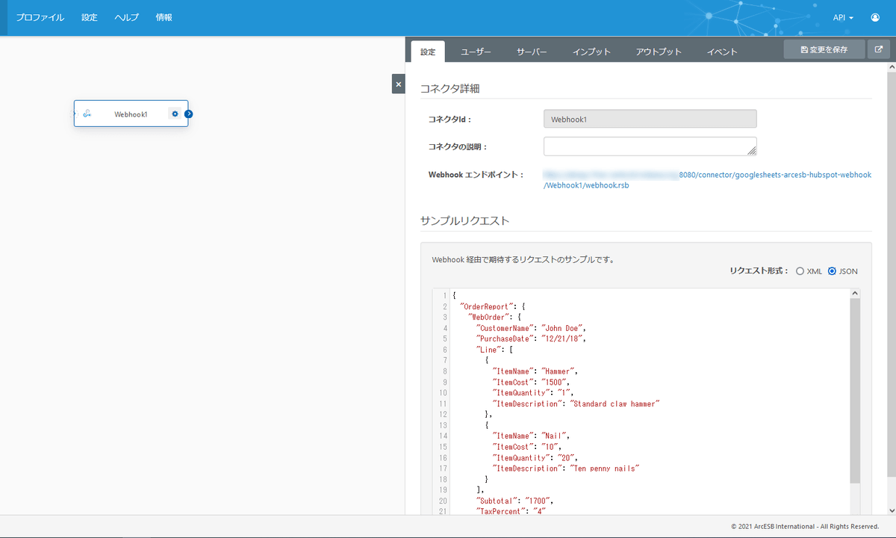Image resolution: width=896 pixels, height=538 pixels.
Task: Select the XML request format
Action: pos(800,271)
